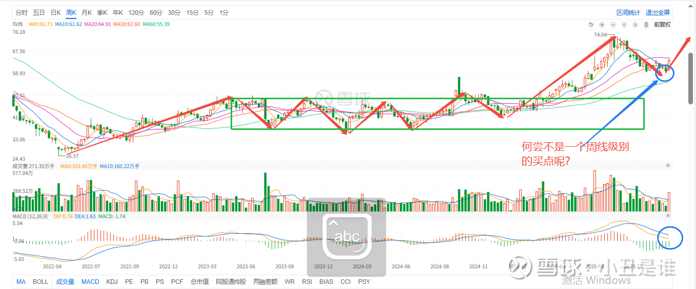Click the MA20:64.91 moving average label
The image size is (696, 289).
pyautogui.click(x=98, y=24)
